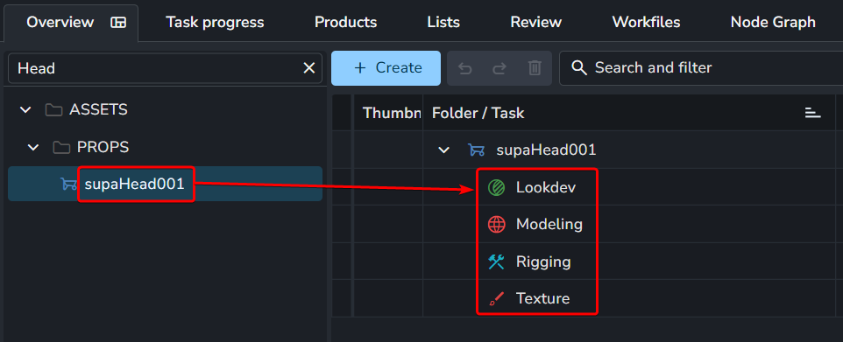843x342 pixels.
Task: Click the supaHead001 name in the table
Action: [546, 150]
